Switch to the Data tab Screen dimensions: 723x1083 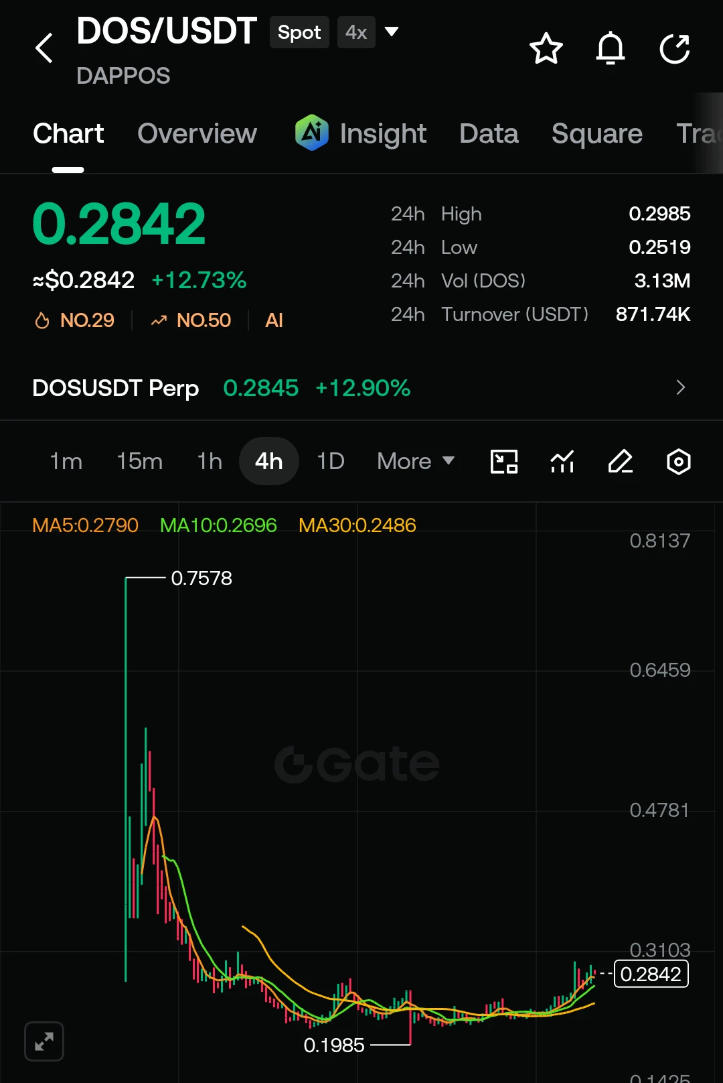pos(489,133)
